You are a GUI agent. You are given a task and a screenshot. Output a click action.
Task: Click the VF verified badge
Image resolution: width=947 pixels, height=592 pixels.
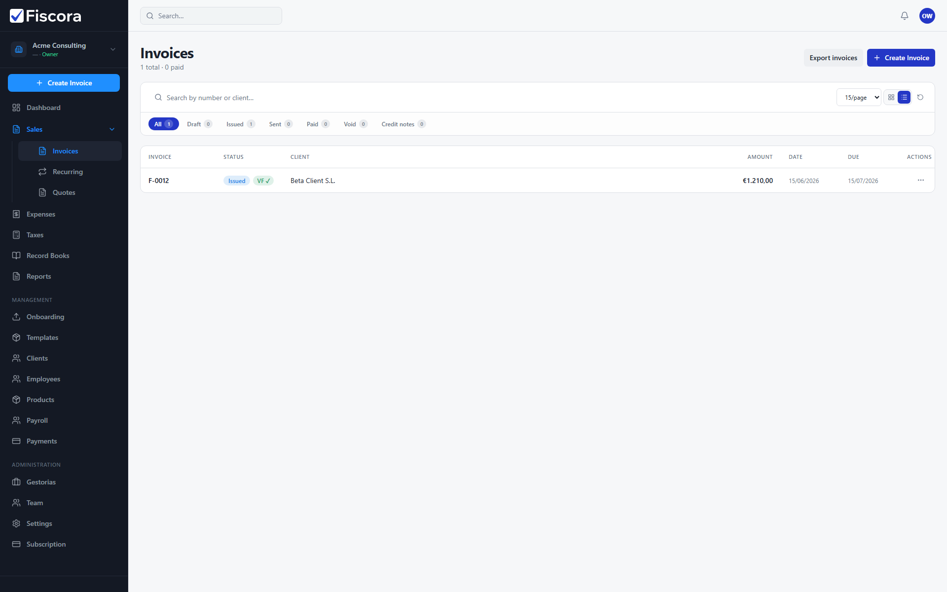click(x=263, y=181)
